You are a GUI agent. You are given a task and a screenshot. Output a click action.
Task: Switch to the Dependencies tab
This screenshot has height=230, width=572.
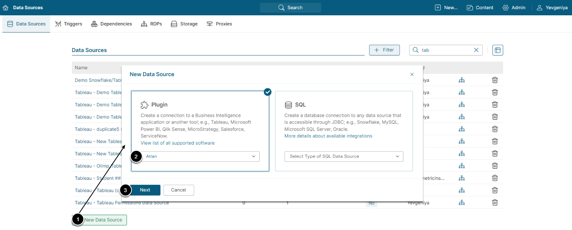[111, 24]
